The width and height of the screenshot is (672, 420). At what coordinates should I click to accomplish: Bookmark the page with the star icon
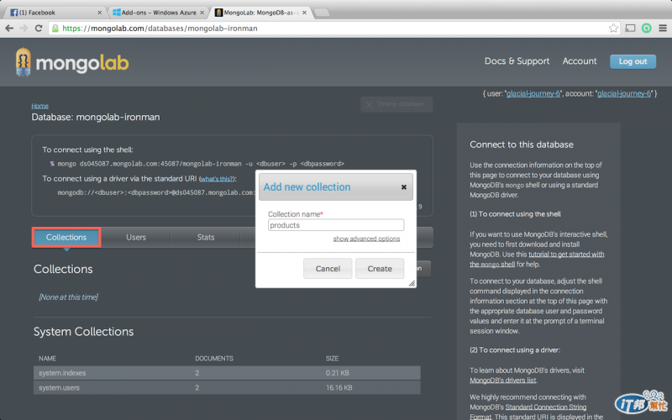613,29
